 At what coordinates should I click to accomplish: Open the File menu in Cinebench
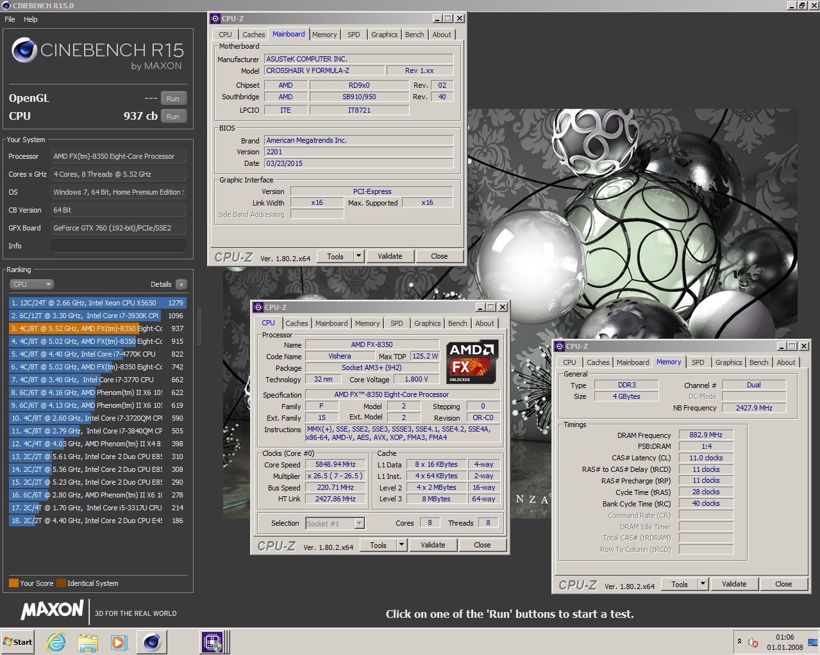(10, 19)
